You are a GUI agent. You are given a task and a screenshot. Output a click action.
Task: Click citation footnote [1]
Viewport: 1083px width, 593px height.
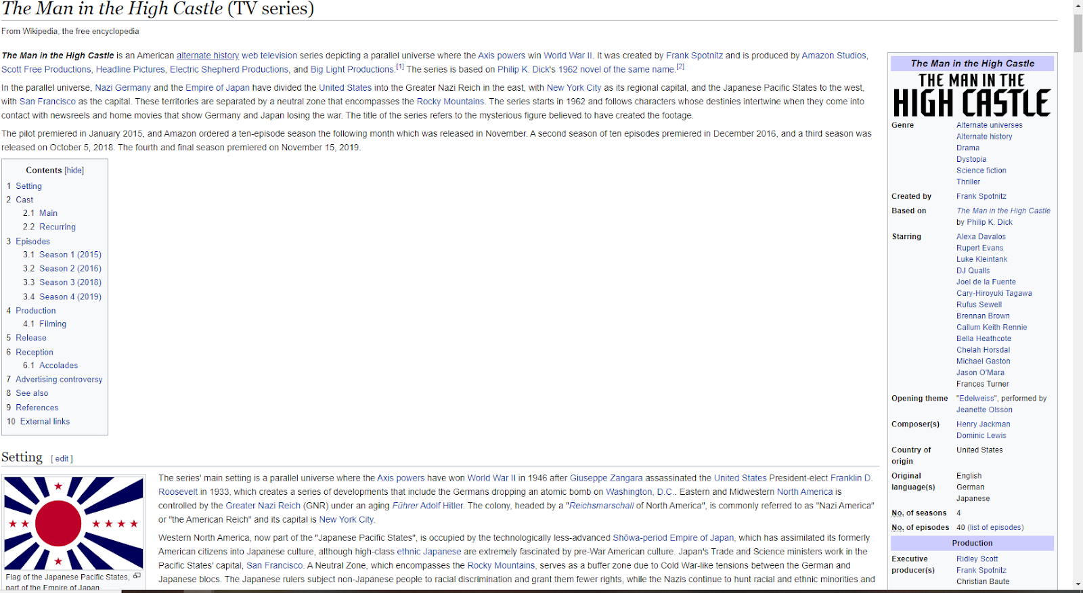(400, 66)
